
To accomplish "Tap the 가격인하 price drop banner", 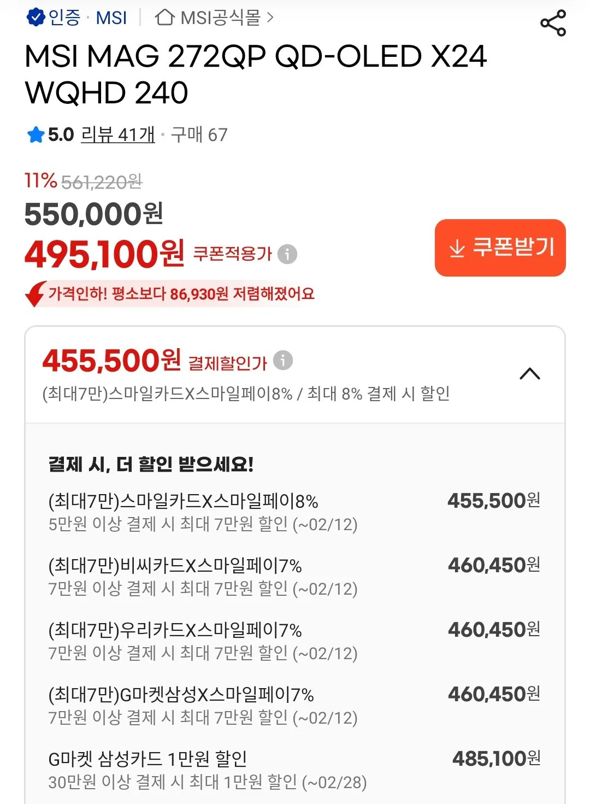I will (181, 294).
